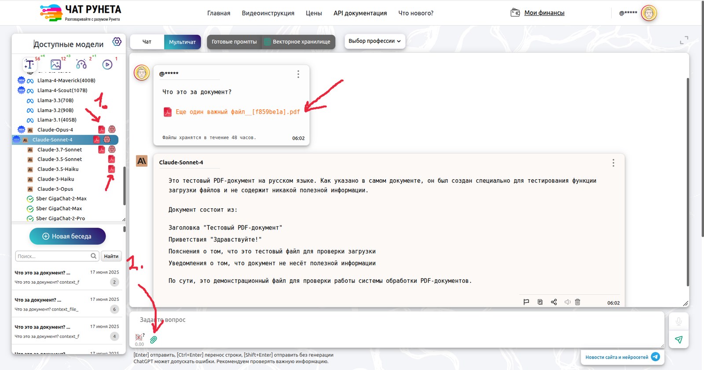Open the Цены page

coord(314,13)
